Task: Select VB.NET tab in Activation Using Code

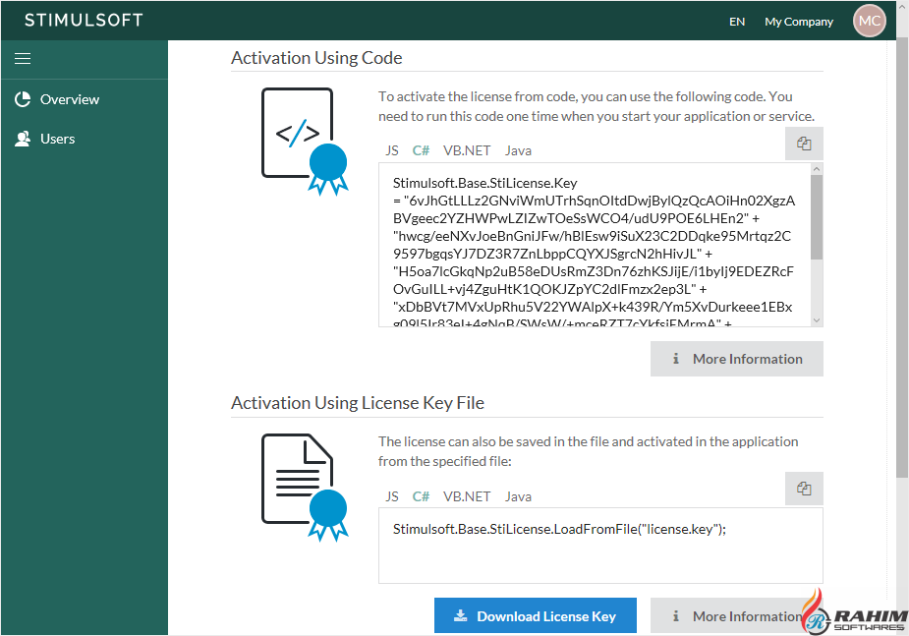Action: pyautogui.click(x=467, y=150)
